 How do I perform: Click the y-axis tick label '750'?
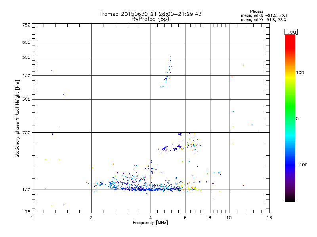(x=26, y=25)
